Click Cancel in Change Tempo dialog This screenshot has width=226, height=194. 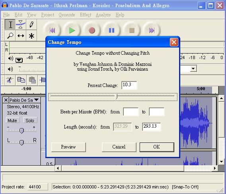pos(119,147)
